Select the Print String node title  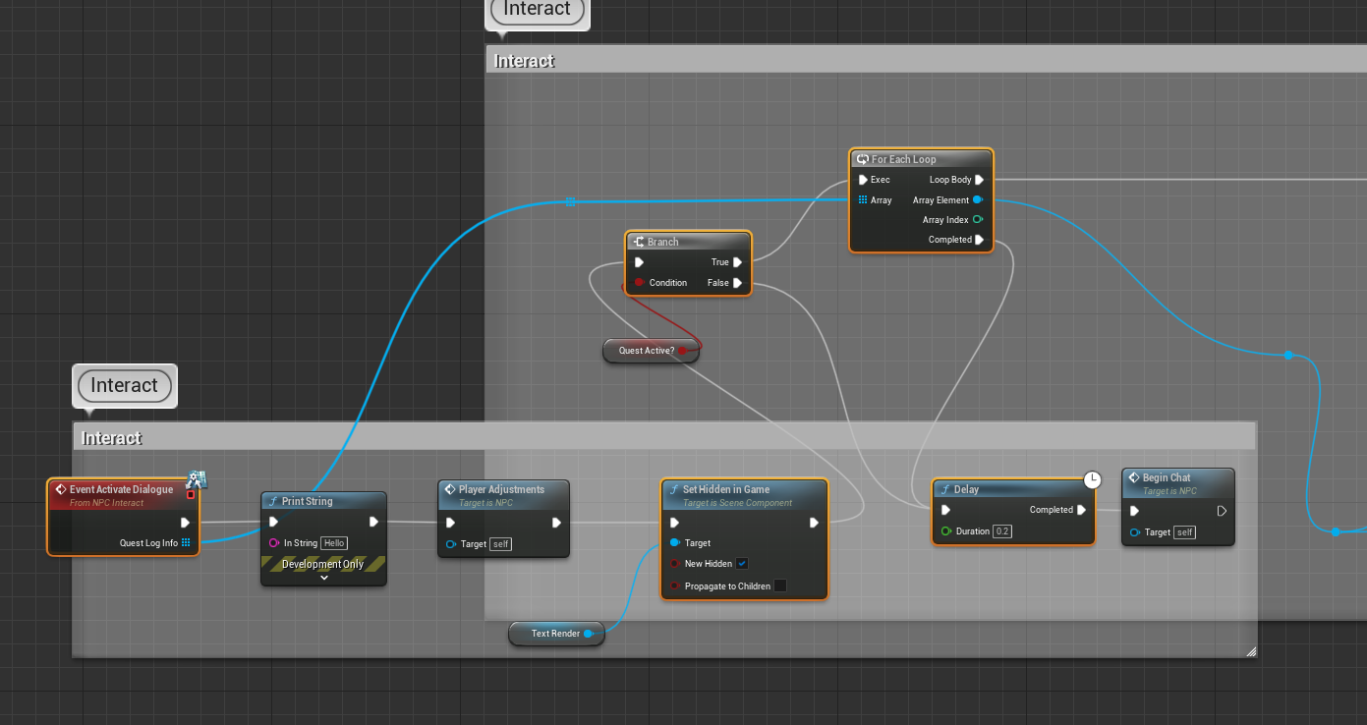coord(308,501)
